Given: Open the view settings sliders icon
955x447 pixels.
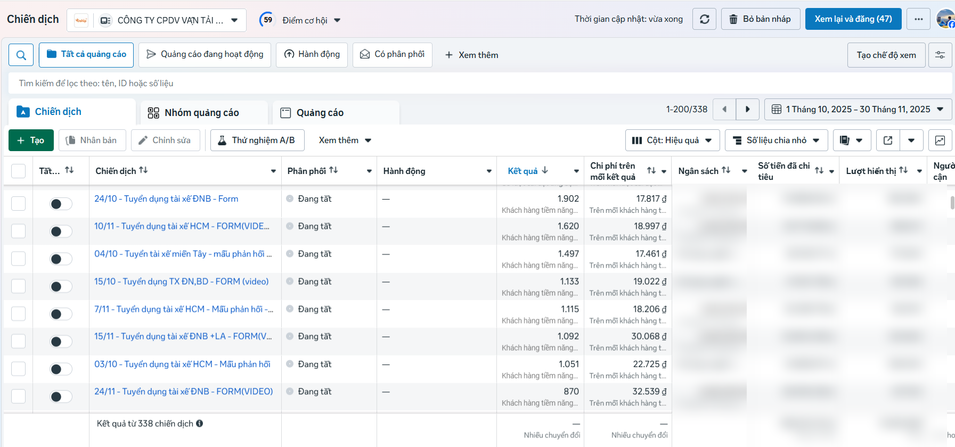Looking at the screenshot, I should point(940,55).
